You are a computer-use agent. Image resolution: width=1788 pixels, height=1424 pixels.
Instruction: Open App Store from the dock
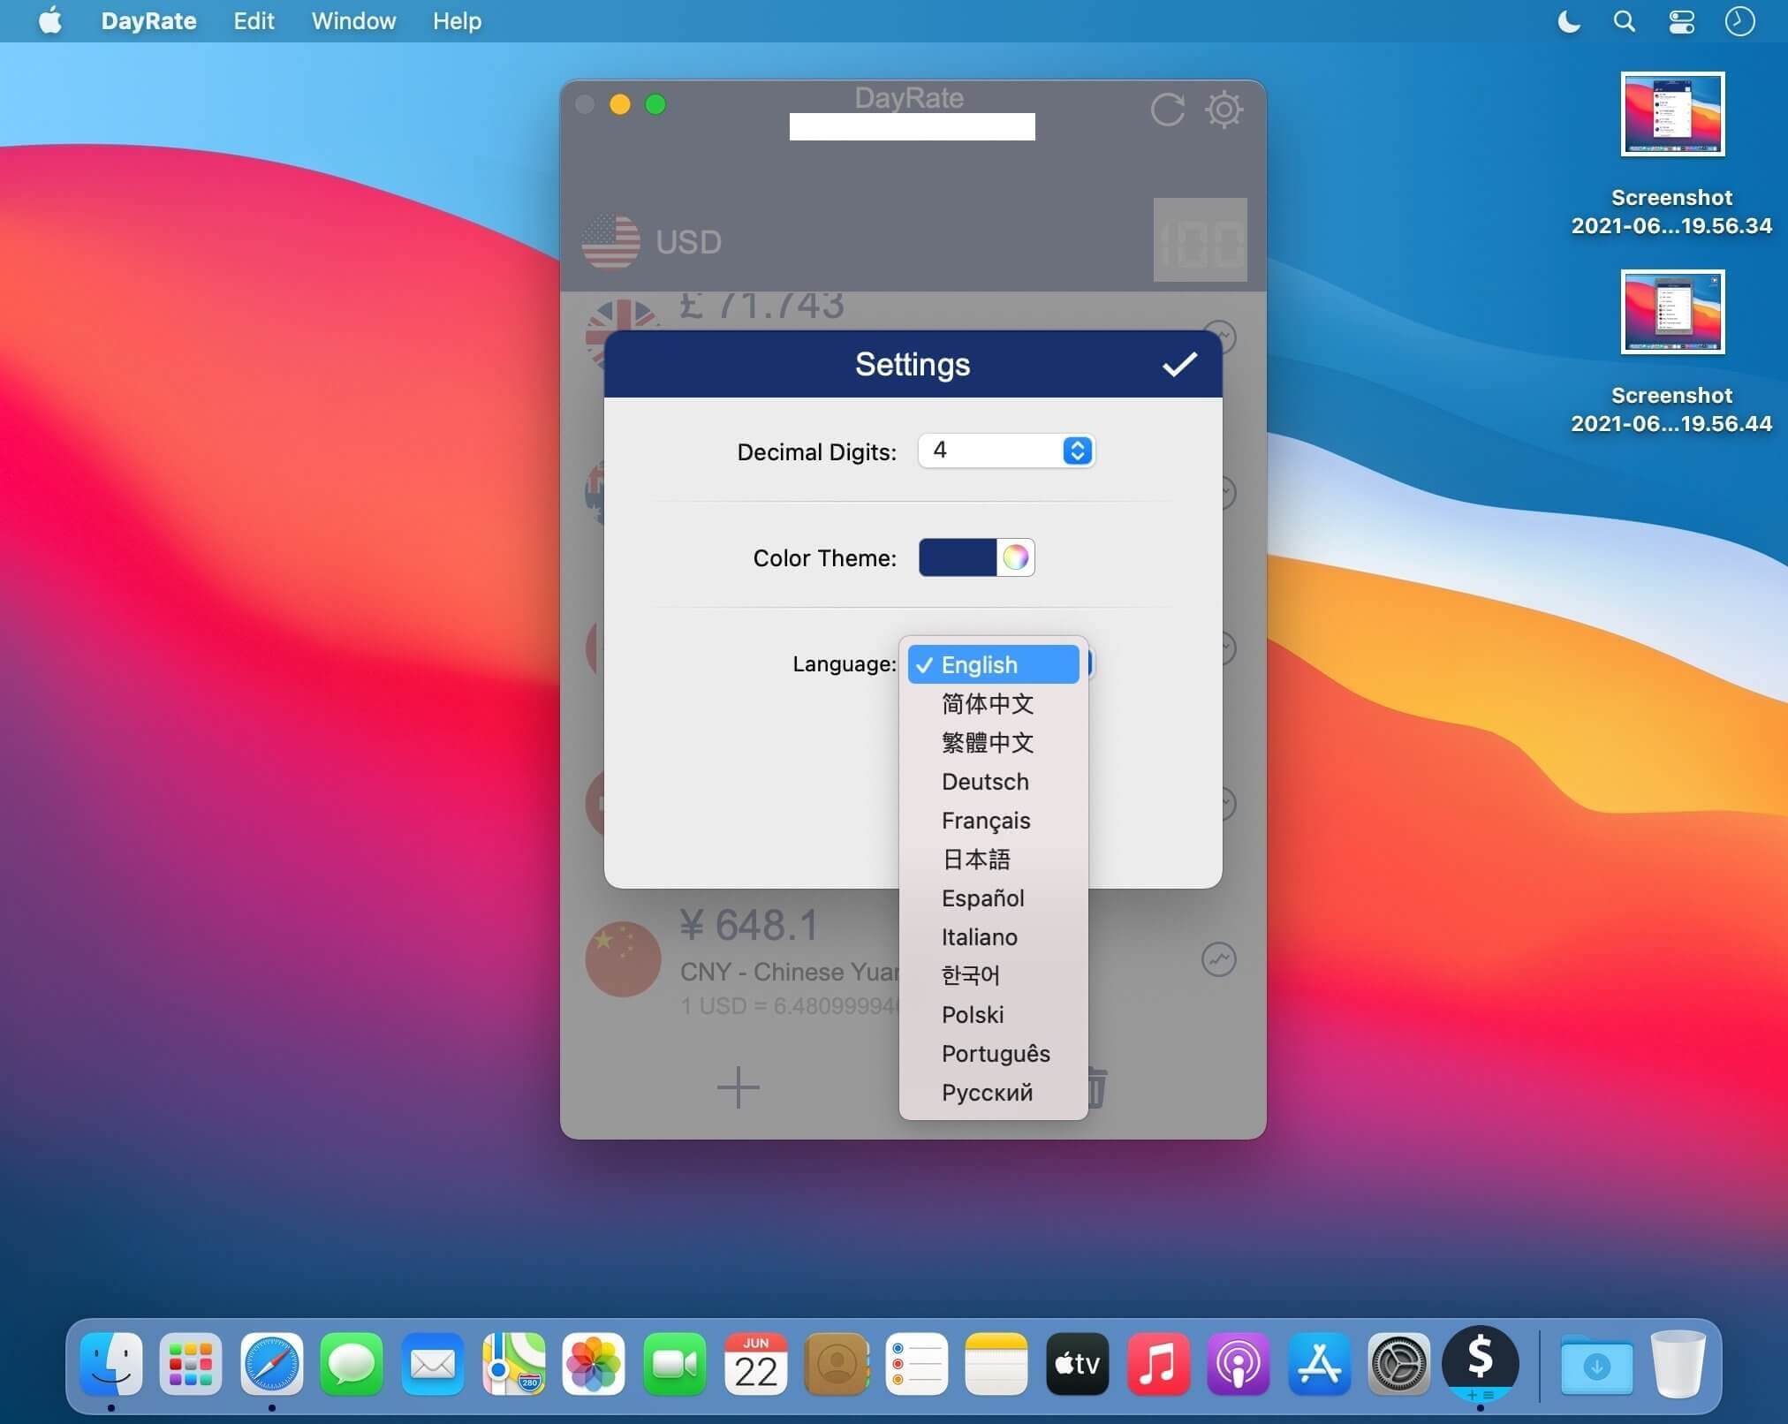pyautogui.click(x=1319, y=1363)
